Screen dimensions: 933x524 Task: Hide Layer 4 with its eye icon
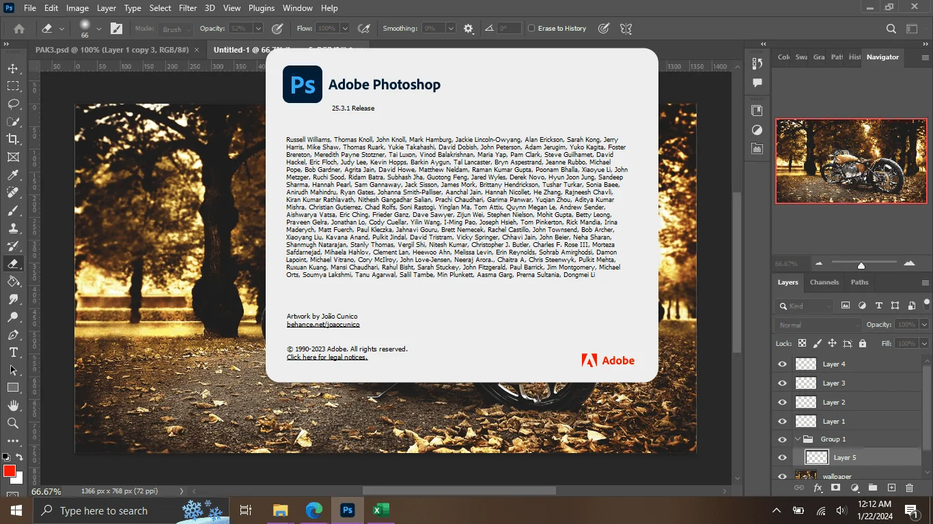tap(783, 364)
